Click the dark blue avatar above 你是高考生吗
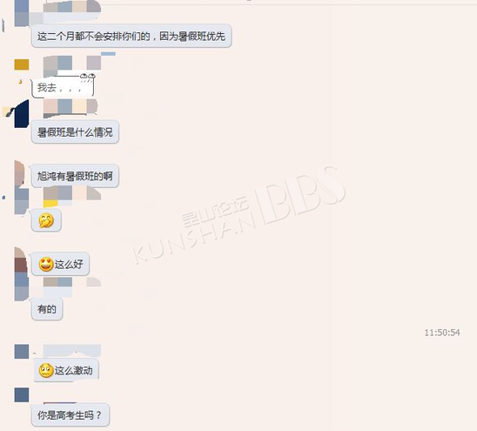This screenshot has height=431, width=477. (x=22, y=395)
